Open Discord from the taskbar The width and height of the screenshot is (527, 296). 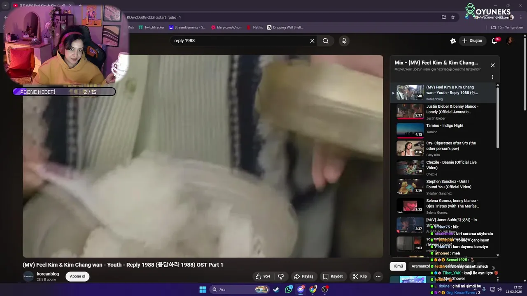pyautogui.click(x=301, y=289)
